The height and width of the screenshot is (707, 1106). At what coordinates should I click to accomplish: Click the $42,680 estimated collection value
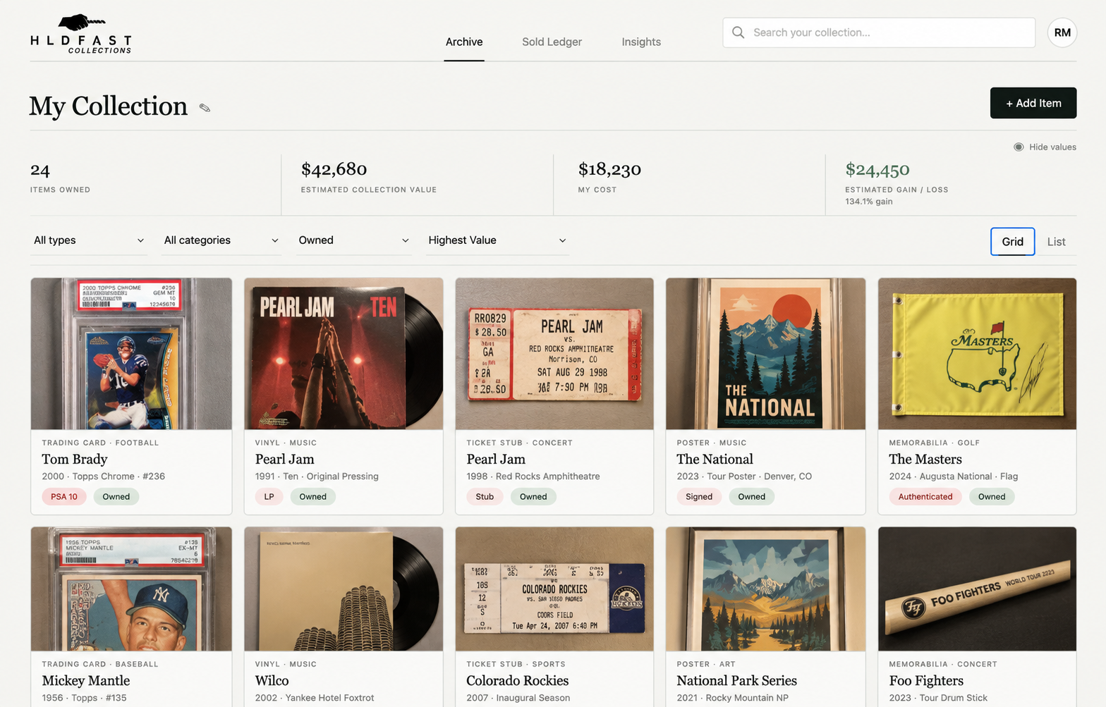tap(334, 169)
